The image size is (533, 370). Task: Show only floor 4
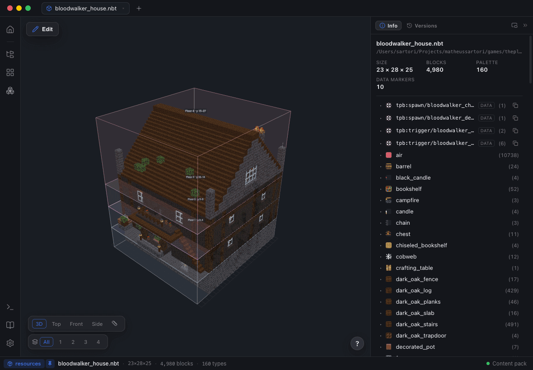pyautogui.click(x=98, y=342)
